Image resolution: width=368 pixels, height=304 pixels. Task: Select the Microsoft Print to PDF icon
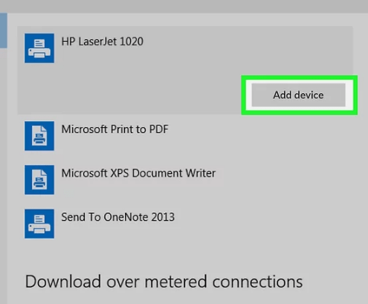39,136
